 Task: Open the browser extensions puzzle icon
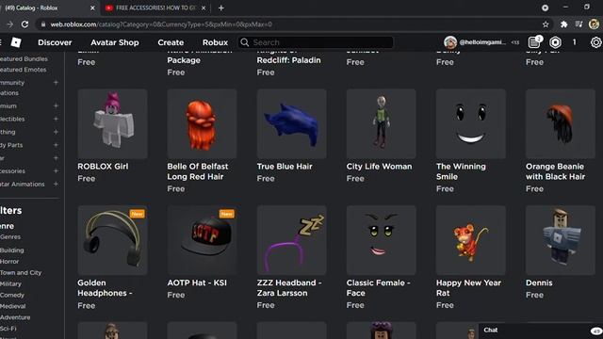pos(563,24)
